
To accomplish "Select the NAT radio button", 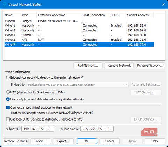I will 8,92.
